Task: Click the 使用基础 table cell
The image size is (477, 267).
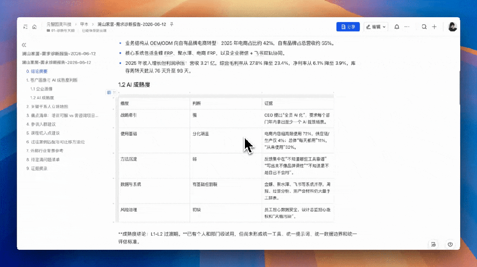Action: (x=154, y=140)
